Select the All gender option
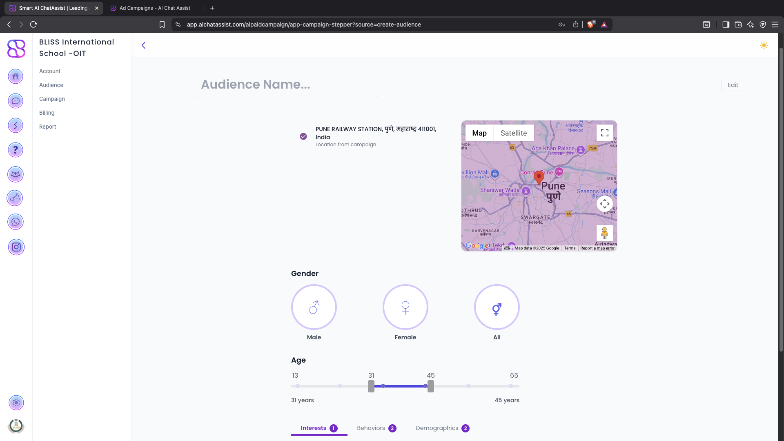 tap(497, 307)
